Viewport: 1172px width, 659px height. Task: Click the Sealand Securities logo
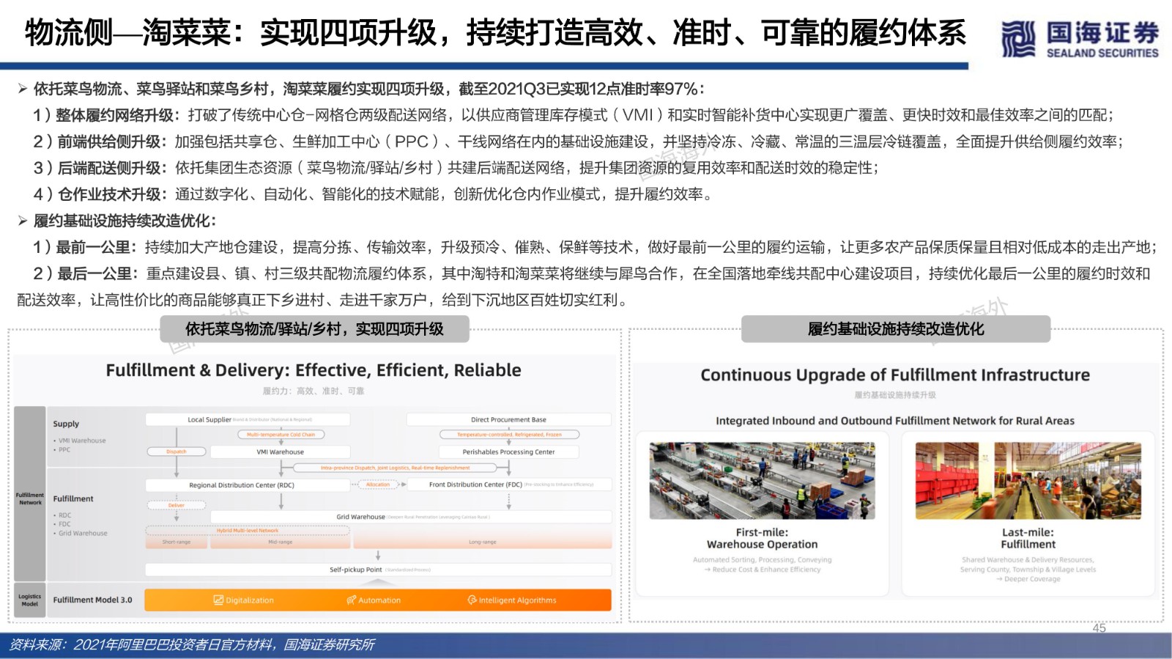(1080, 39)
